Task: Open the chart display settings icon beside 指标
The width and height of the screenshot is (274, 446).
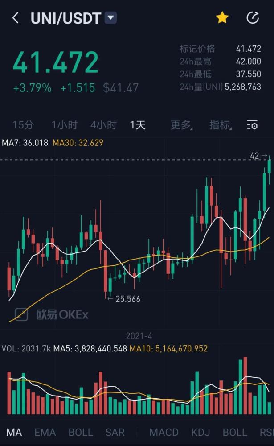Action: [x=252, y=125]
